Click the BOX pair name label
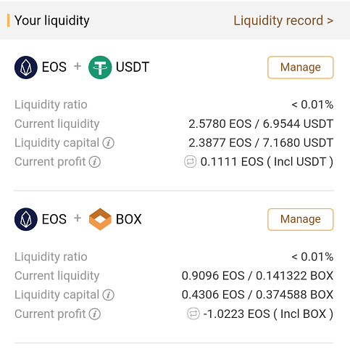350x352 pixels. tap(128, 219)
